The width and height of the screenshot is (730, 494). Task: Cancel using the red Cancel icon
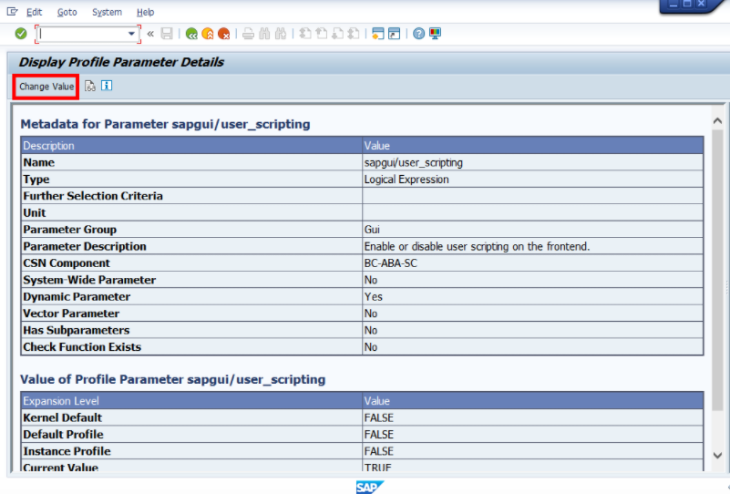click(224, 34)
